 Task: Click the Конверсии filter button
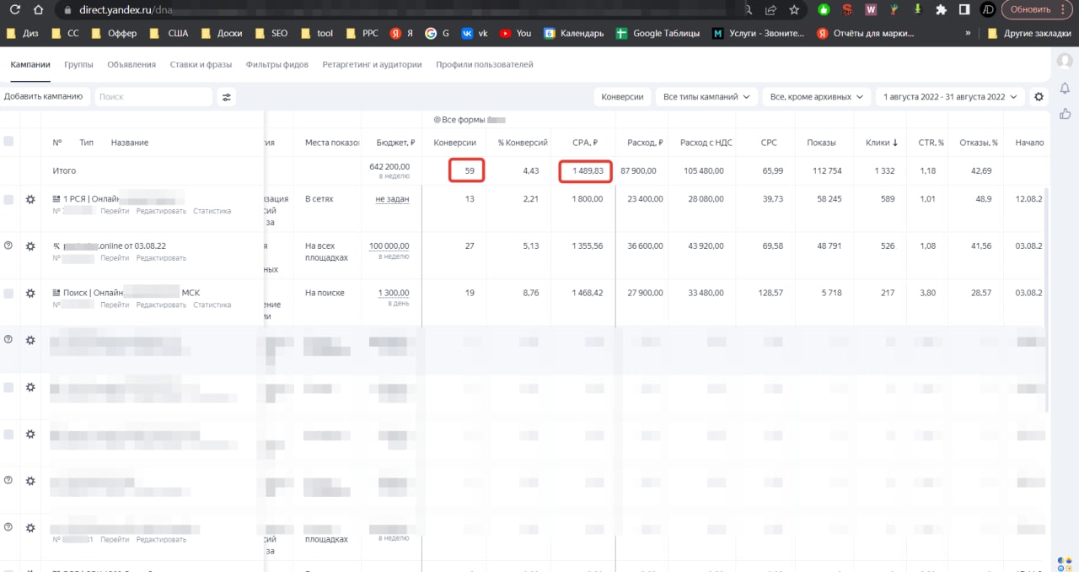(622, 97)
